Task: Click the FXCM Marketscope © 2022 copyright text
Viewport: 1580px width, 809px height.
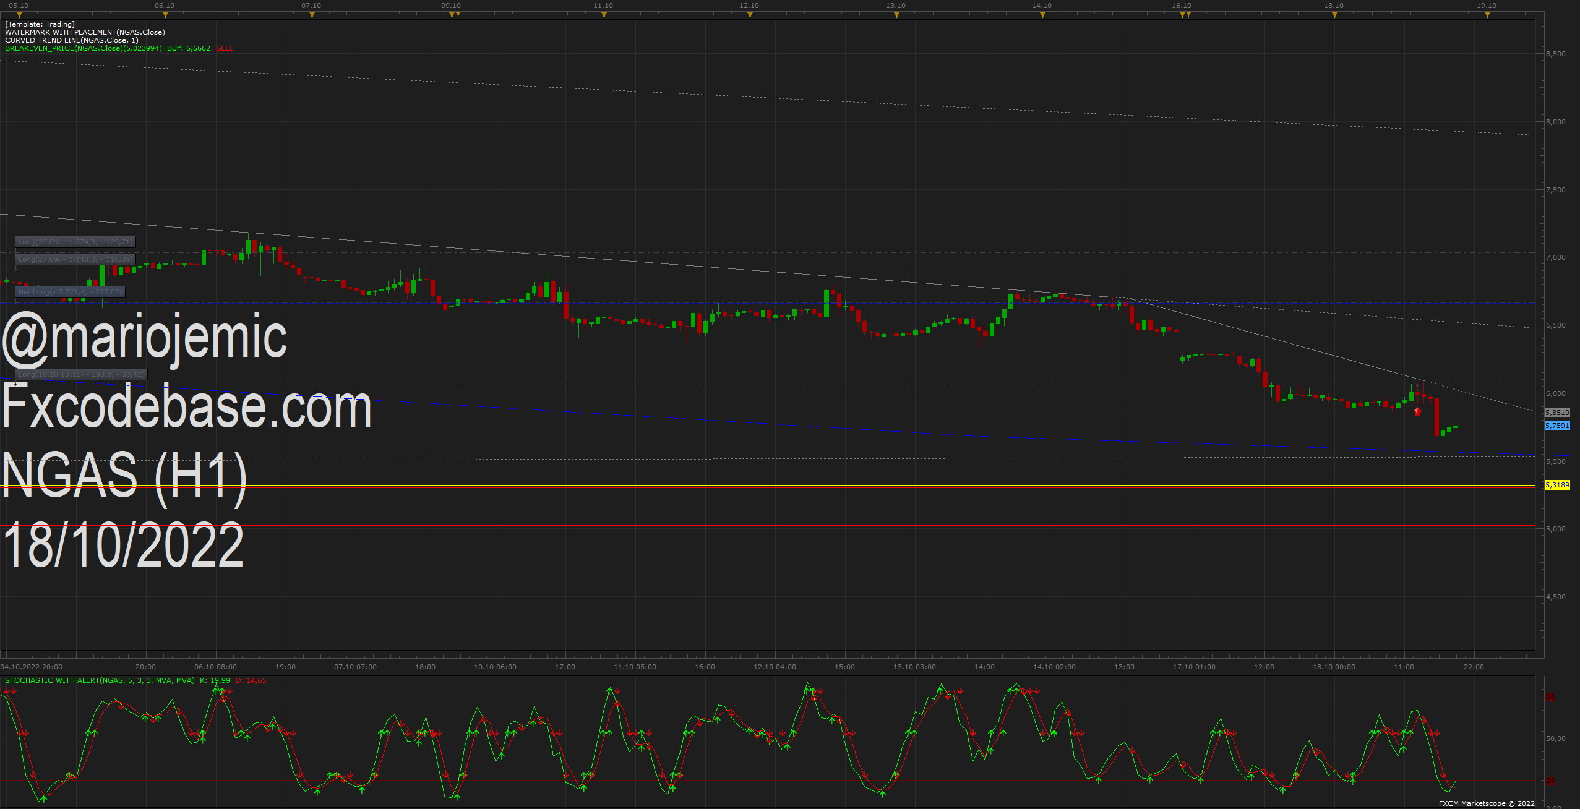Action: [x=1487, y=803]
